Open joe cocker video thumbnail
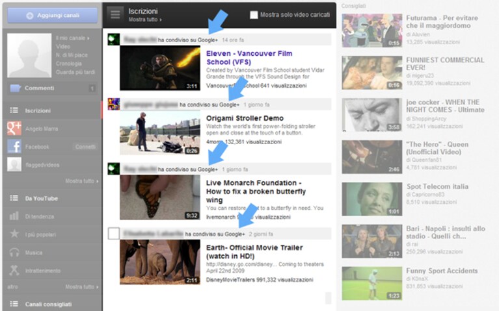The width and height of the screenshot is (499, 311). tap(372, 115)
